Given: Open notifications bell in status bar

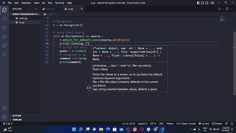Looking at the screenshot, I should (232, 124).
